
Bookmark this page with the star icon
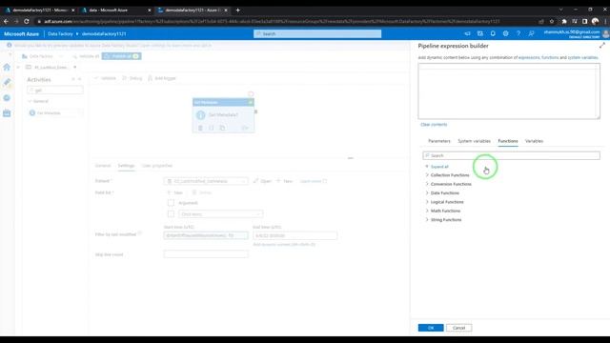click(x=552, y=21)
